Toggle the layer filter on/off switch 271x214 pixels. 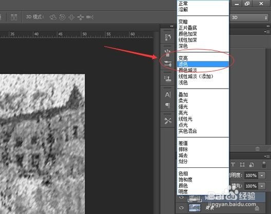tap(264, 164)
